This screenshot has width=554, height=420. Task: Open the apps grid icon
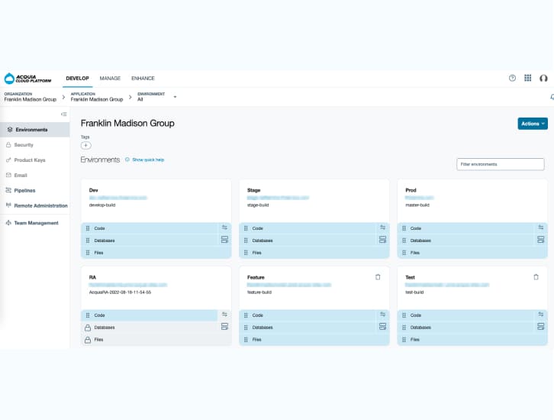[527, 78]
